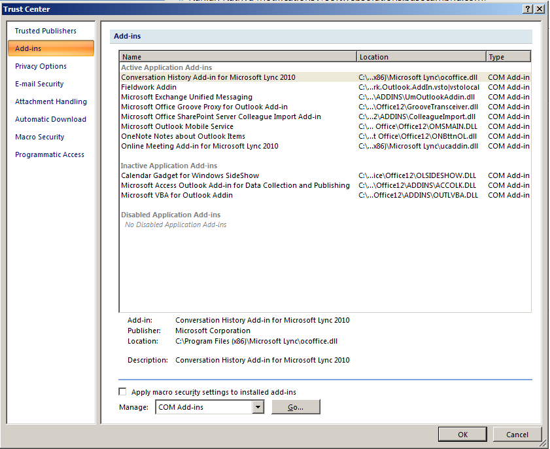Screen dimensions: 550x449
Task: Select Microsoft Outlook Mobile Service
Action: (325, 126)
